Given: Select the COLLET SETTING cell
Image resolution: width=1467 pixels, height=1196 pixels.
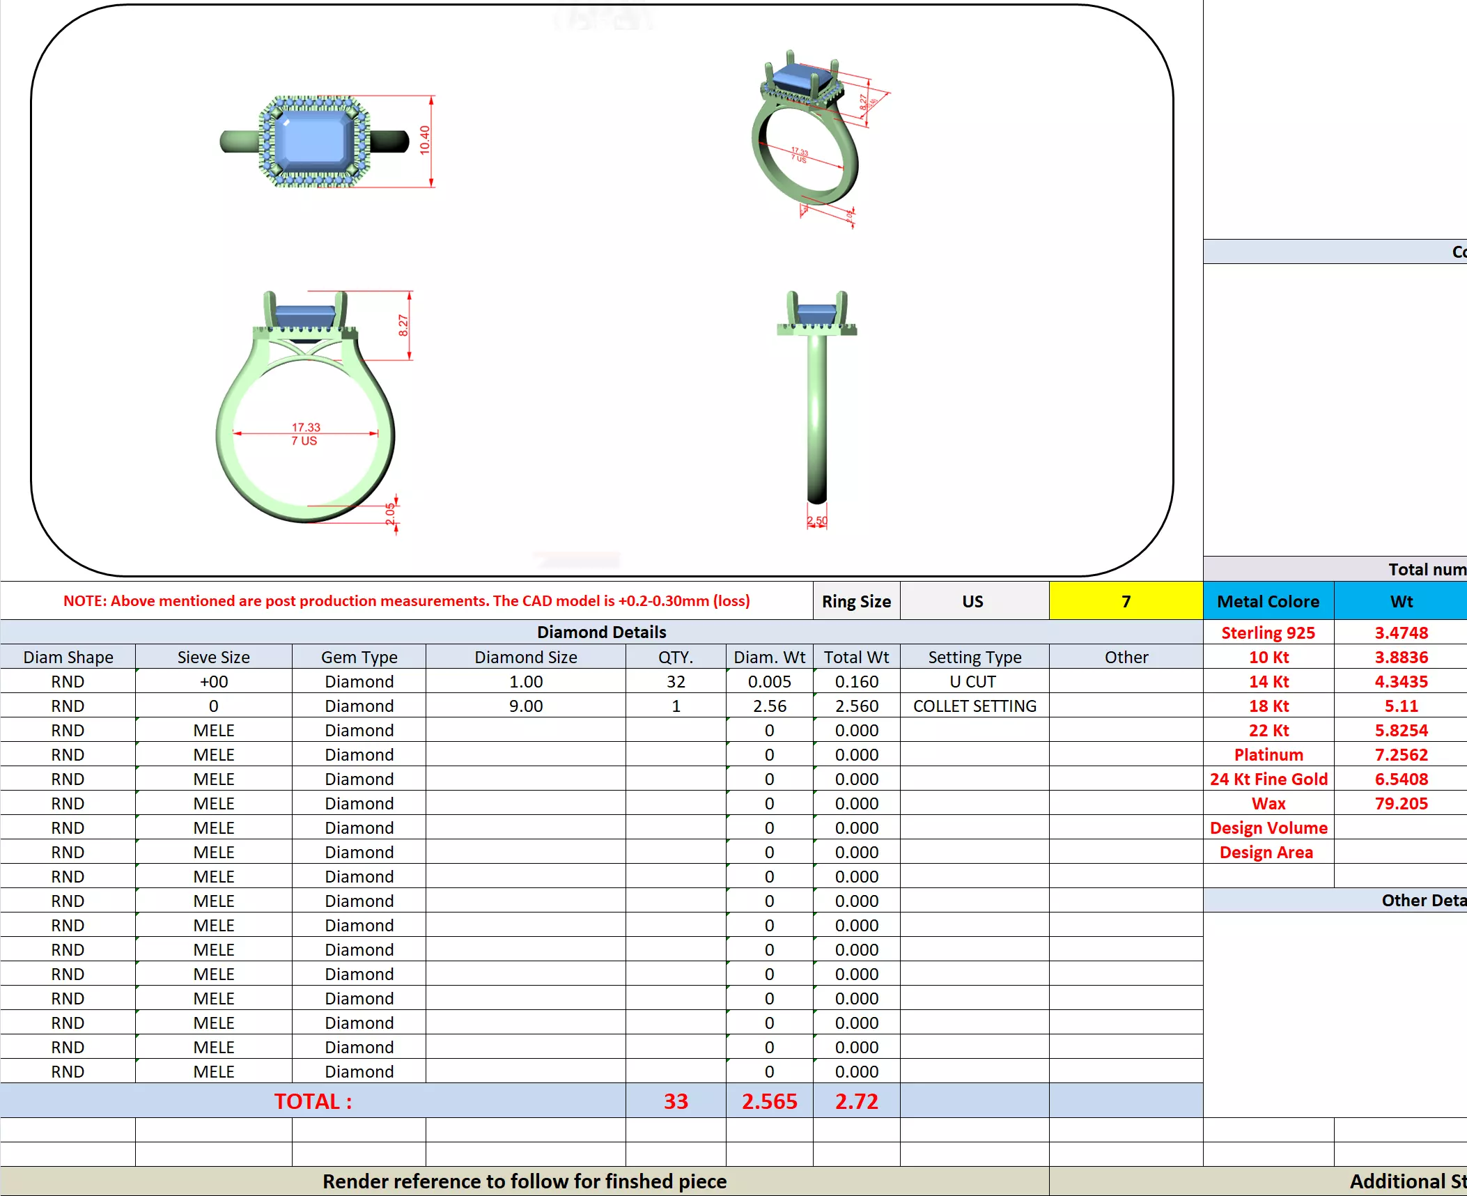Looking at the screenshot, I should [974, 706].
